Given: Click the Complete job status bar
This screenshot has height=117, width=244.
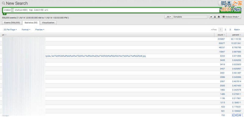Looking at the screenshot, I should point(190,17).
